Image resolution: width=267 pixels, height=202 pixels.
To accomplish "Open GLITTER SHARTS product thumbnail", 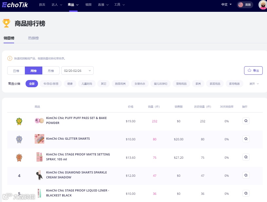I will (x=39, y=139).
